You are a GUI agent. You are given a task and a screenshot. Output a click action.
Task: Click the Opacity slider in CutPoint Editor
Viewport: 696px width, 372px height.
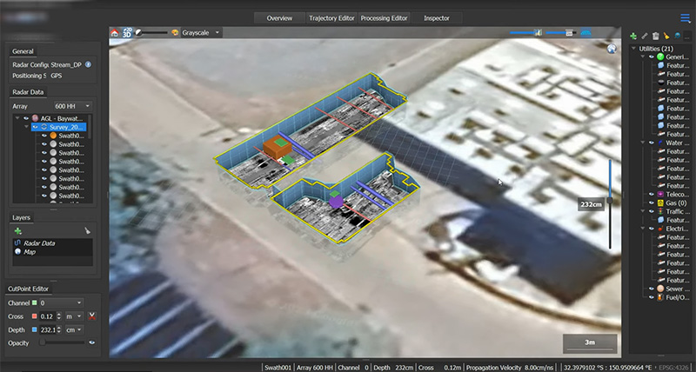pyautogui.click(x=61, y=342)
